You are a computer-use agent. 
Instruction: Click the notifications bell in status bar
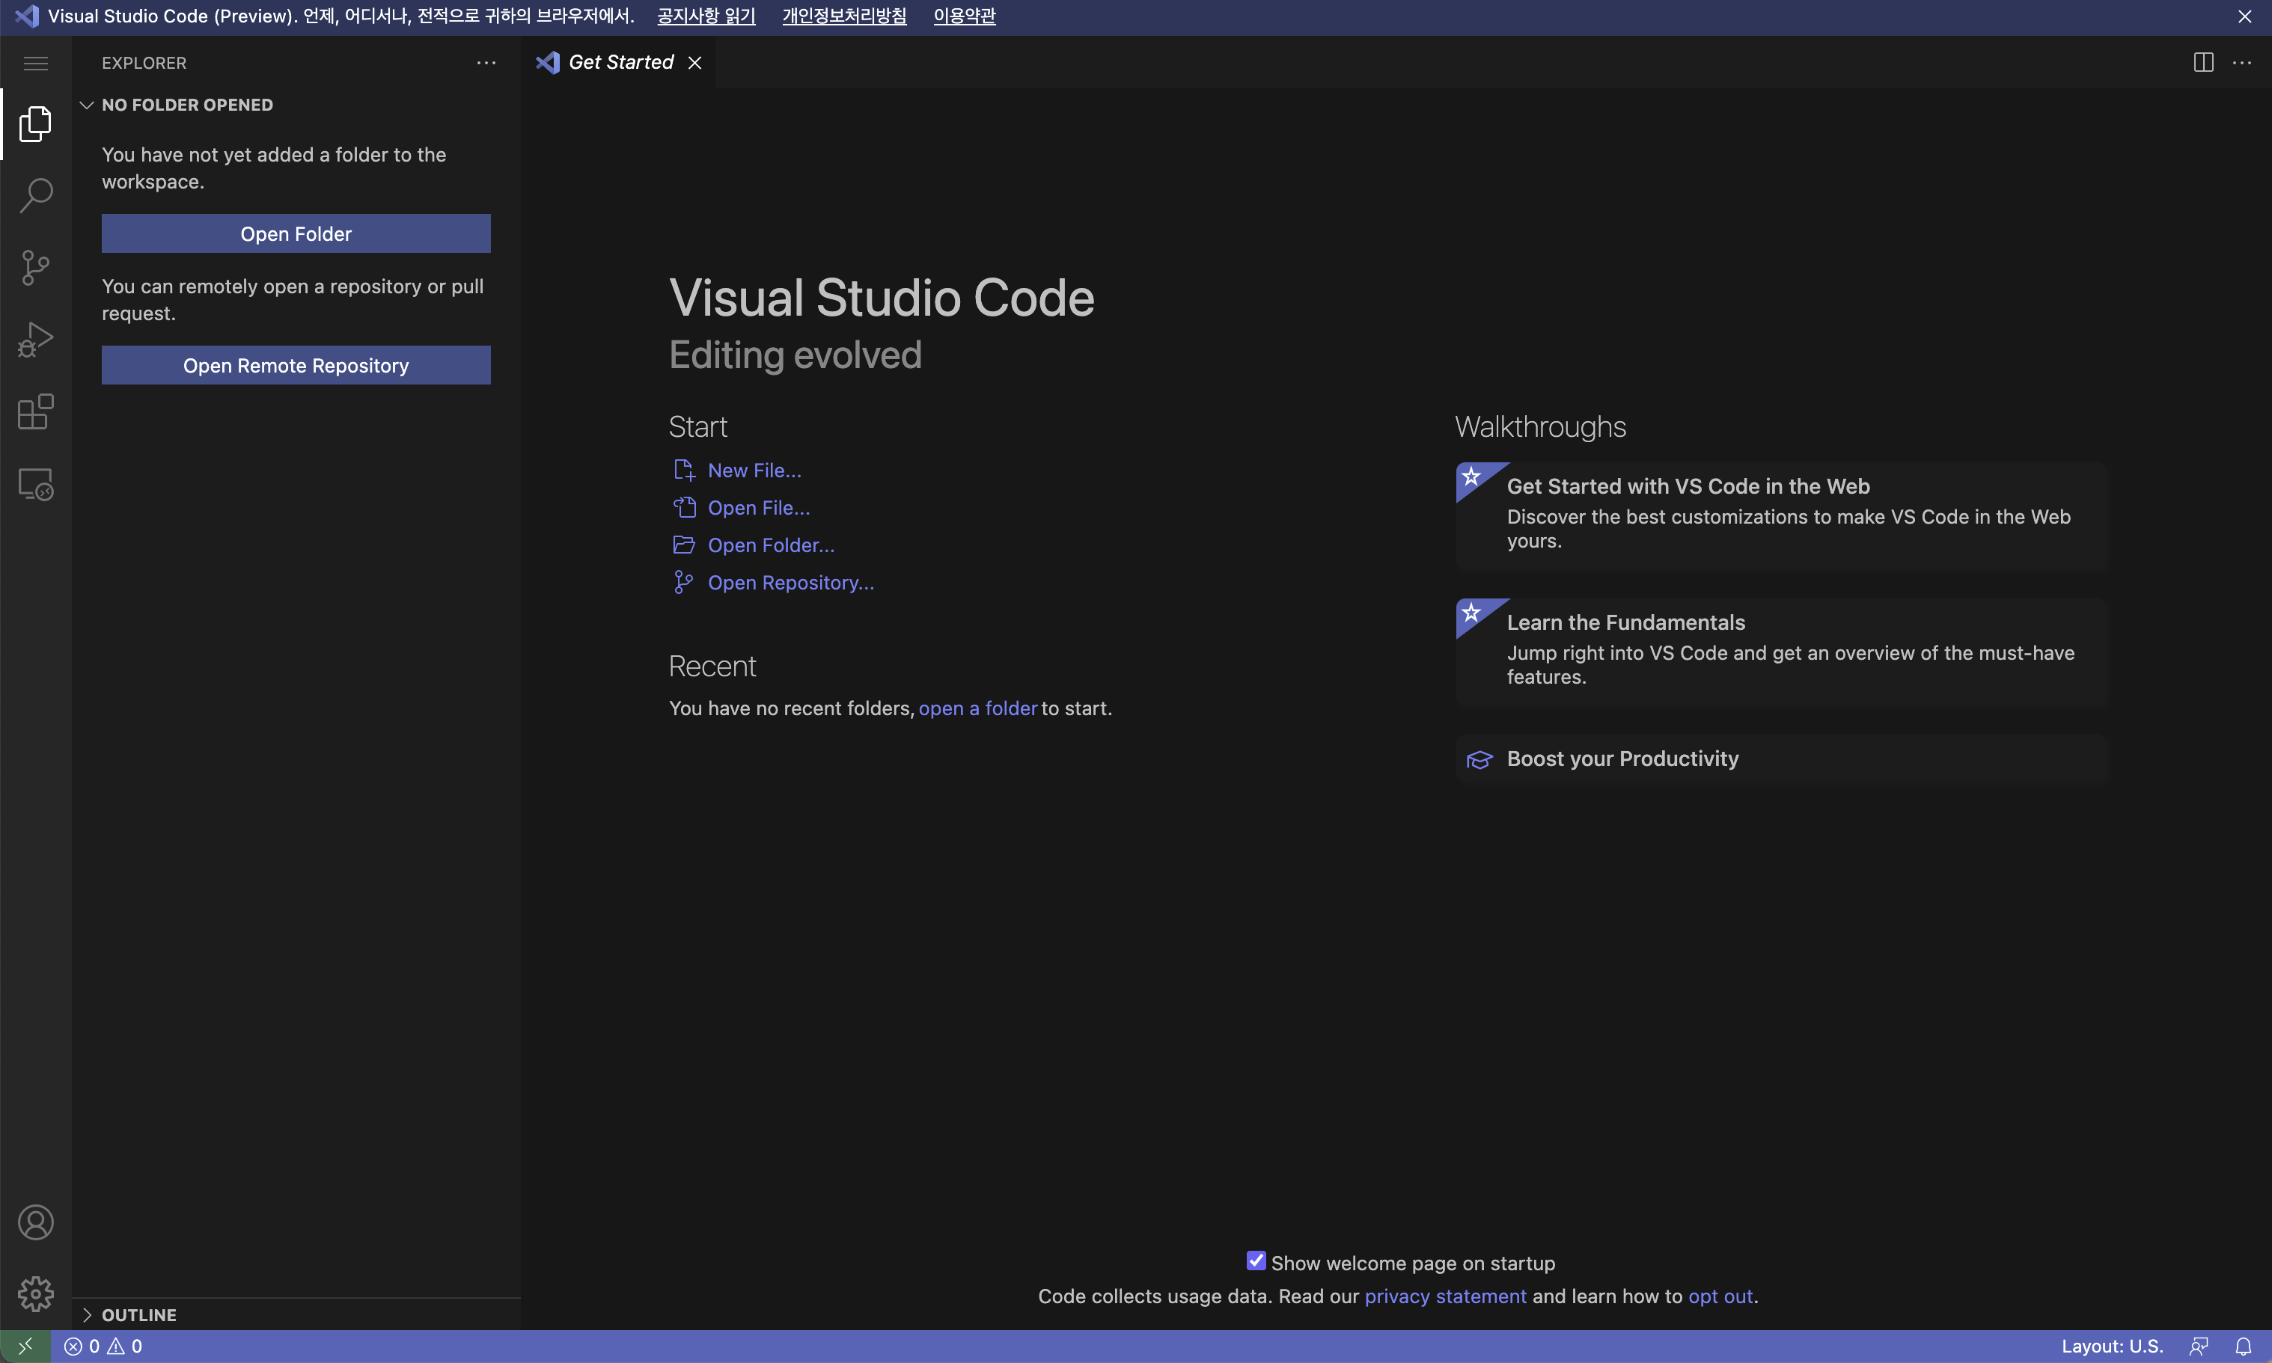tap(2243, 1347)
